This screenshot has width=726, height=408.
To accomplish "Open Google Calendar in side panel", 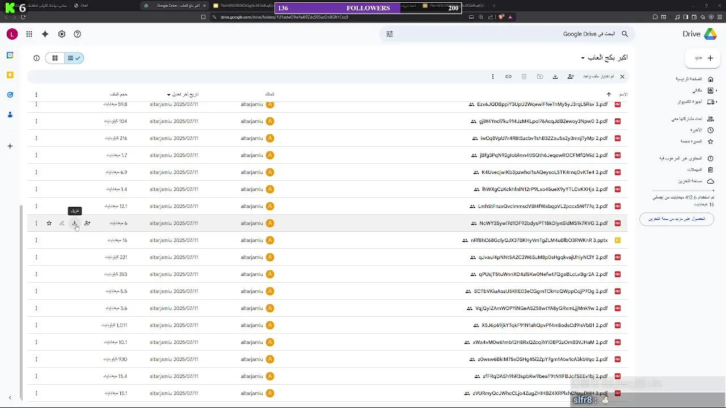I will (10, 55).
